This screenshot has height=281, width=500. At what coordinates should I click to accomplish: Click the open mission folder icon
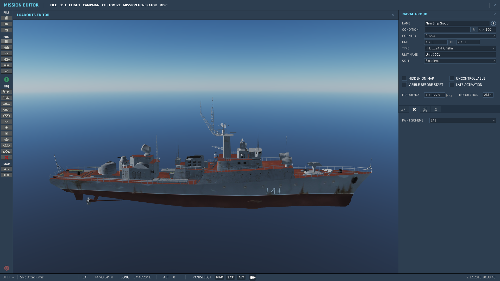point(7,24)
